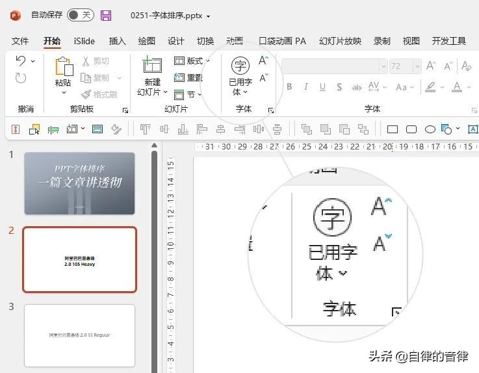
Task: Click the text highlight color marker
Action: pyautogui.click(x=430, y=87)
